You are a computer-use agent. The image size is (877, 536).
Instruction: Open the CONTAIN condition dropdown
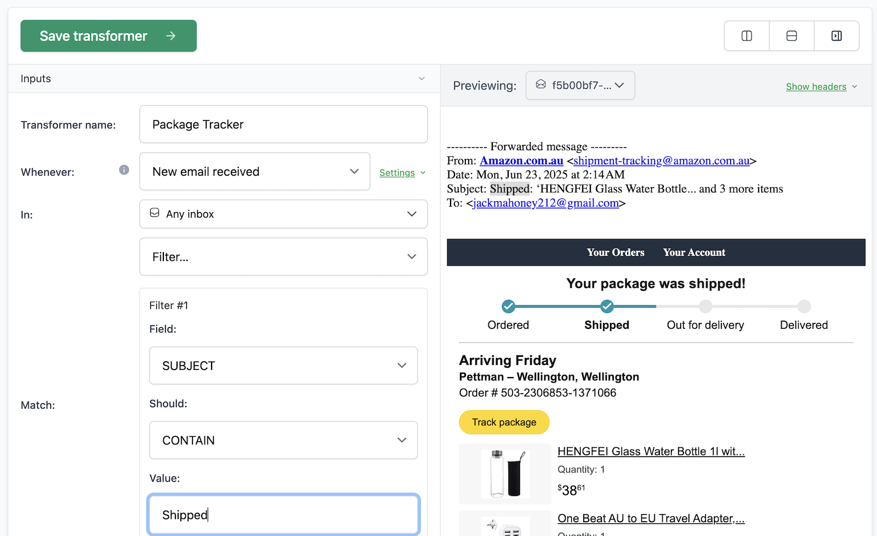[283, 440]
